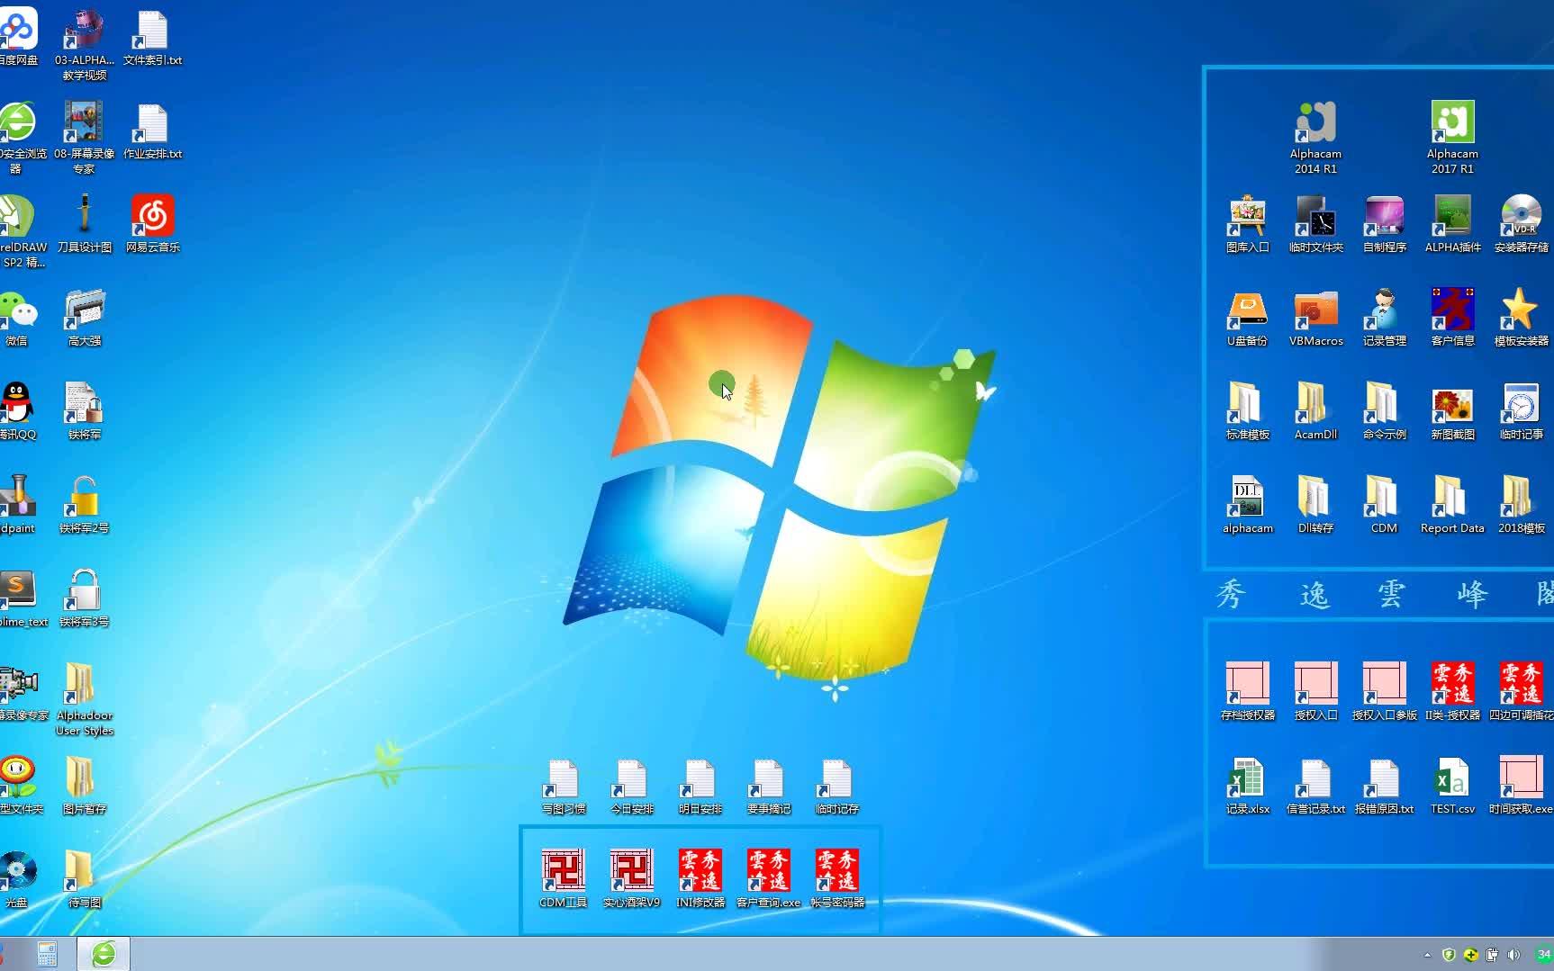
Task: Launch 客户查询.exe
Action: tap(767, 871)
